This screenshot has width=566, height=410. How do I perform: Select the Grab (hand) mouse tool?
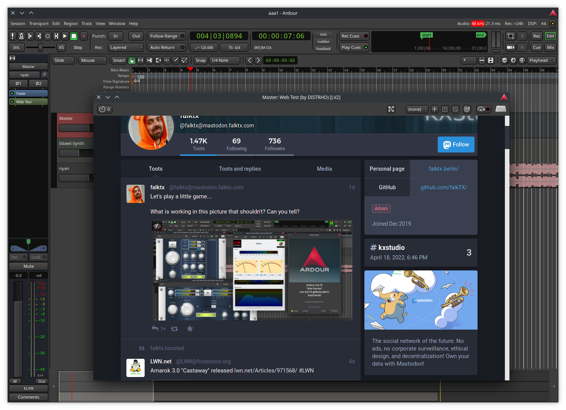tap(132, 60)
